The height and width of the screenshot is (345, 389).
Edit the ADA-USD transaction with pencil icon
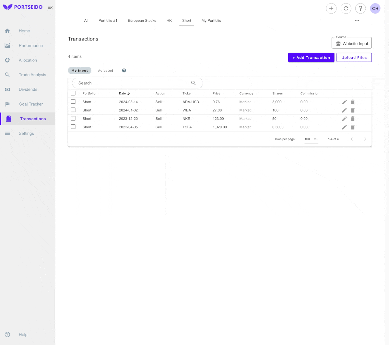coord(344,102)
